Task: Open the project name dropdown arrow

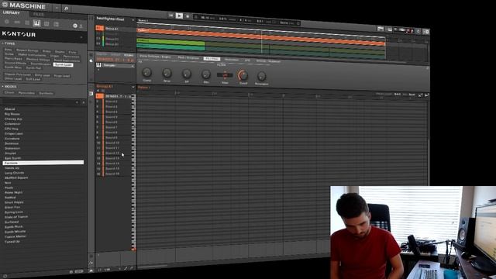Action: click(133, 20)
